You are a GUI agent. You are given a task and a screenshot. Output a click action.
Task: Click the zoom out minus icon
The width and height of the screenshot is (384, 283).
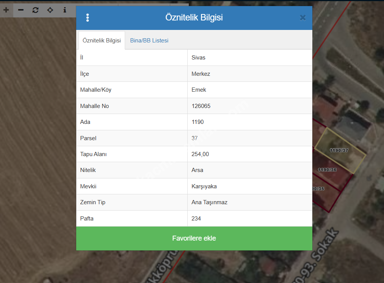[x=21, y=10]
